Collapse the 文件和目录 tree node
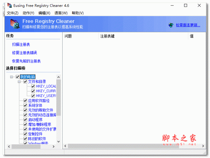Viewport: 210px width, 158px height. click(19, 82)
